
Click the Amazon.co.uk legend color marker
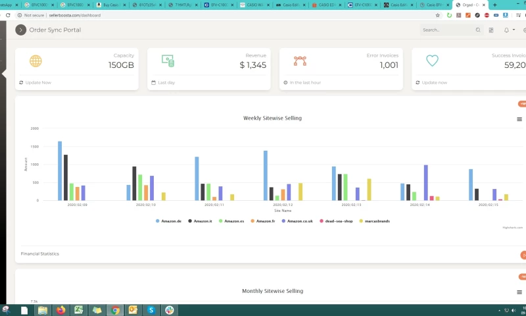[283, 221]
